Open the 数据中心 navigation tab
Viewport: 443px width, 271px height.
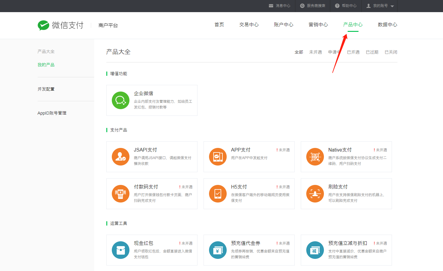(387, 25)
